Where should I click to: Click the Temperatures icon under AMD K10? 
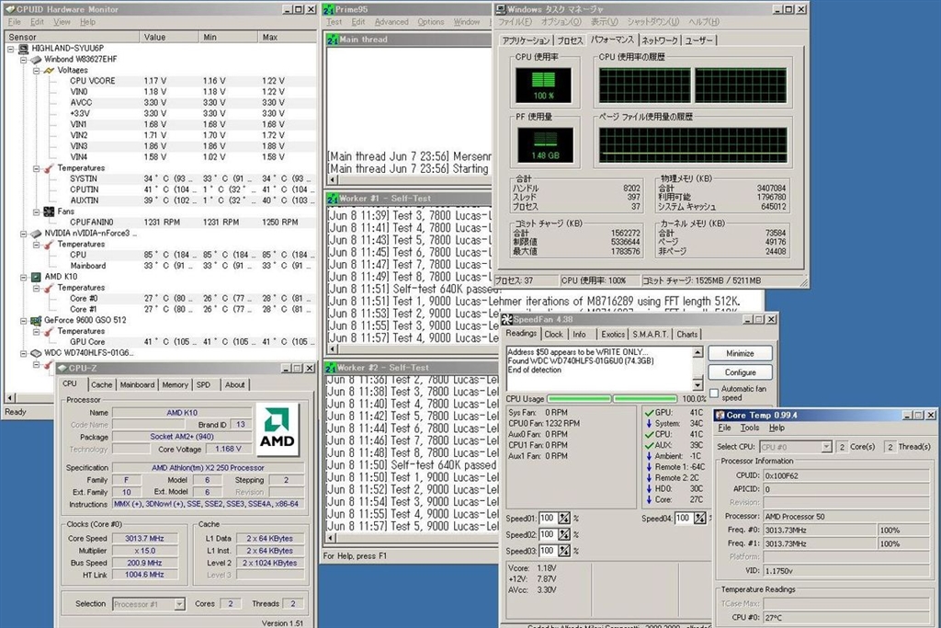[45, 287]
